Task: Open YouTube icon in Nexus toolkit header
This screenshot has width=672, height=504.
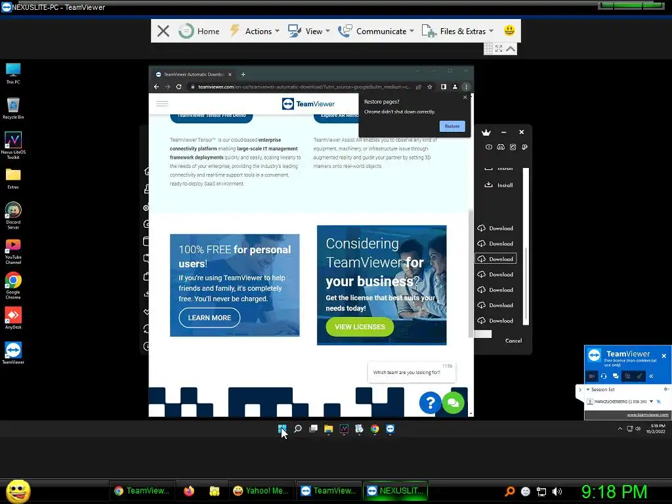Action: pyautogui.click(x=488, y=147)
